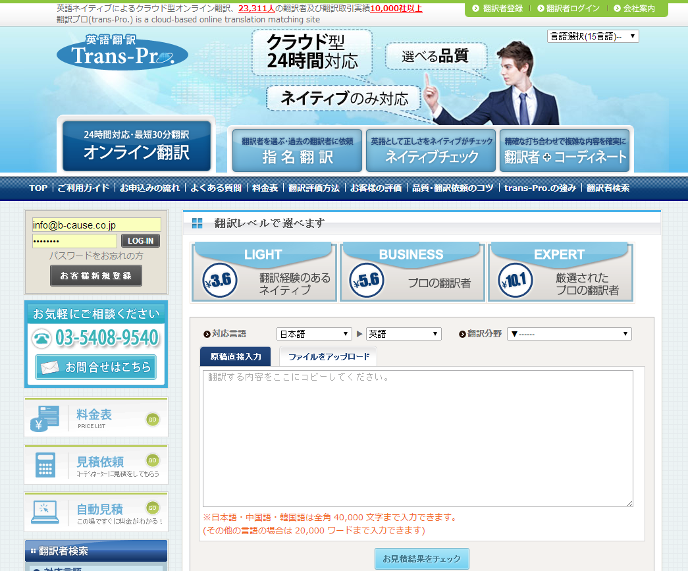The height and width of the screenshot is (571, 688).
Task: Open the 翻訳分野 field dropdown
Action: tap(569, 334)
